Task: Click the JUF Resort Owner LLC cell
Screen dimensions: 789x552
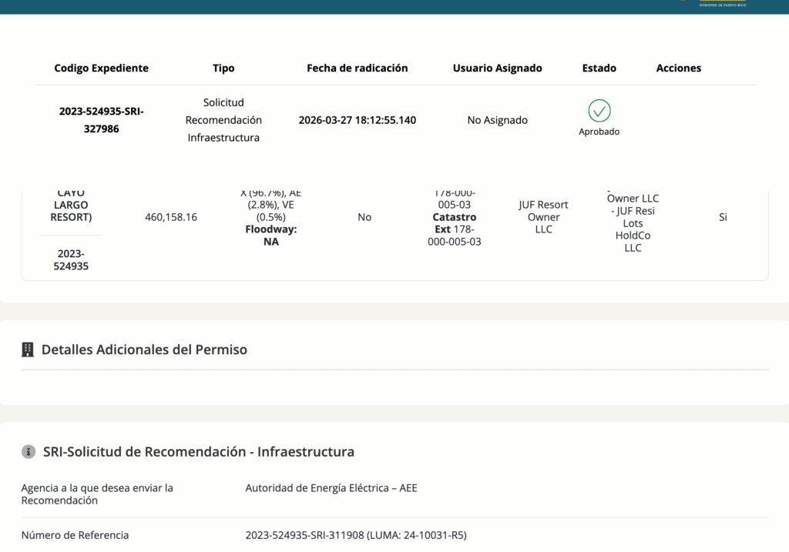Action: tap(543, 216)
